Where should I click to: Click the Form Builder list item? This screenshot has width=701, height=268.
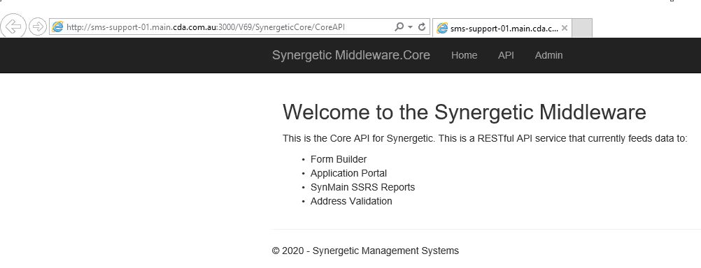pyautogui.click(x=339, y=159)
